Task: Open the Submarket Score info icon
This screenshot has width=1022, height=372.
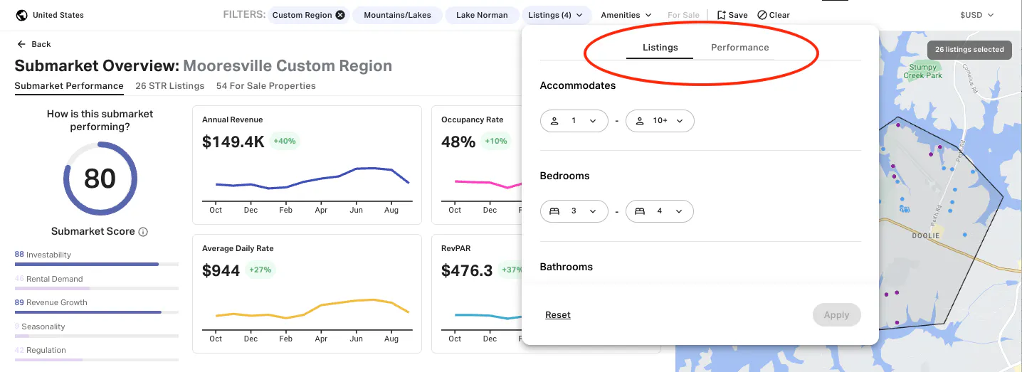Action: [x=143, y=232]
